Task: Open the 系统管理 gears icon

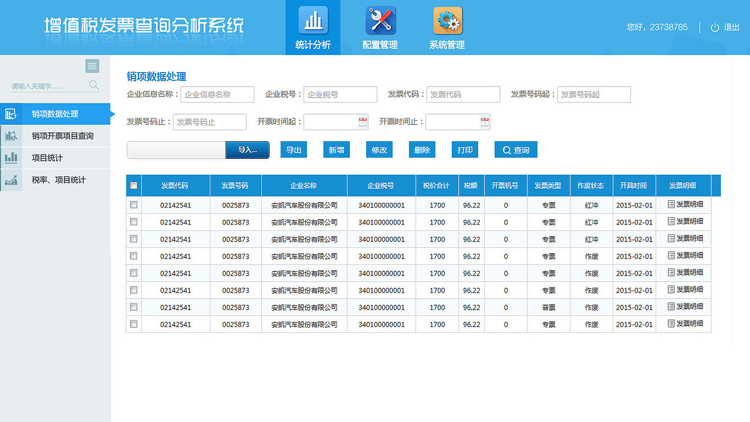Action: point(446,20)
